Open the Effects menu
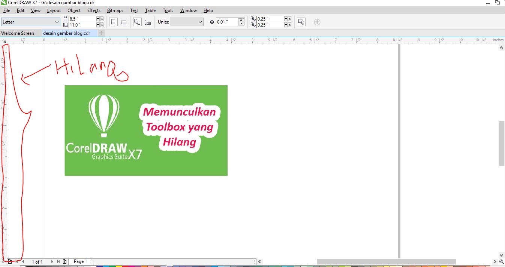505x267 pixels. pyautogui.click(x=94, y=10)
